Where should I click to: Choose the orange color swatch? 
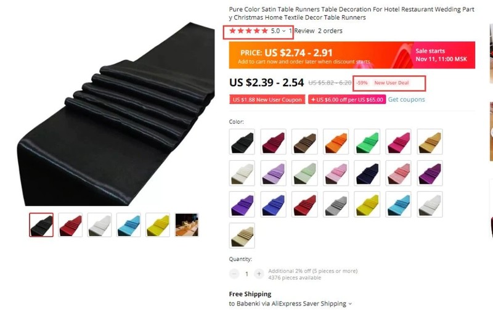336,142
